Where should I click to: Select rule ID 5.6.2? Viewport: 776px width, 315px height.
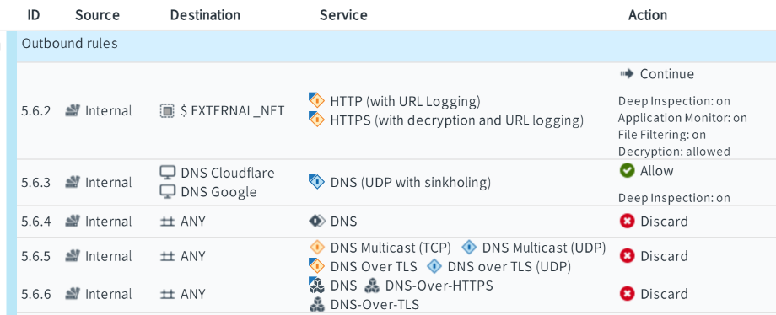coord(36,111)
